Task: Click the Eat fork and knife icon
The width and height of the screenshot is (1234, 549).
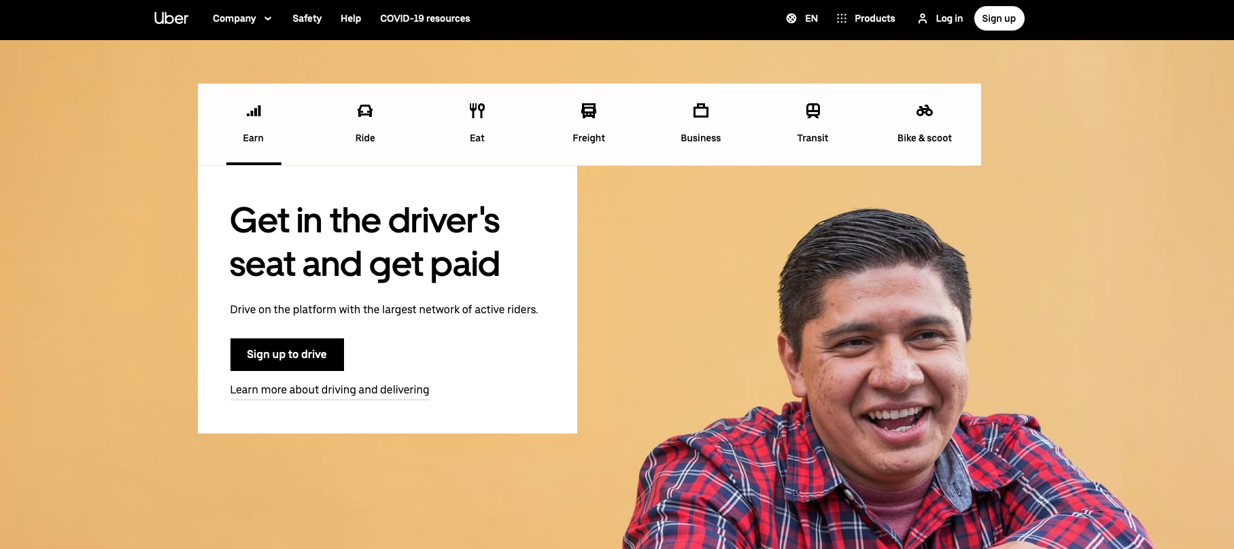Action: (477, 110)
